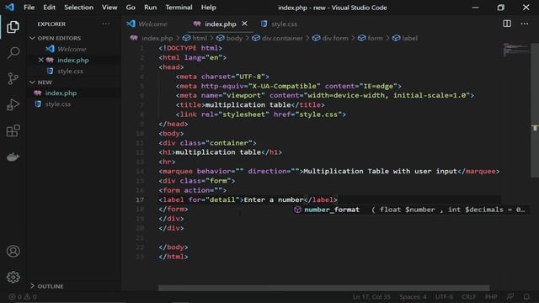Select the number_format autocomplete suggestion
Viewport: 539px width, 303px height.
pos(411,210)
